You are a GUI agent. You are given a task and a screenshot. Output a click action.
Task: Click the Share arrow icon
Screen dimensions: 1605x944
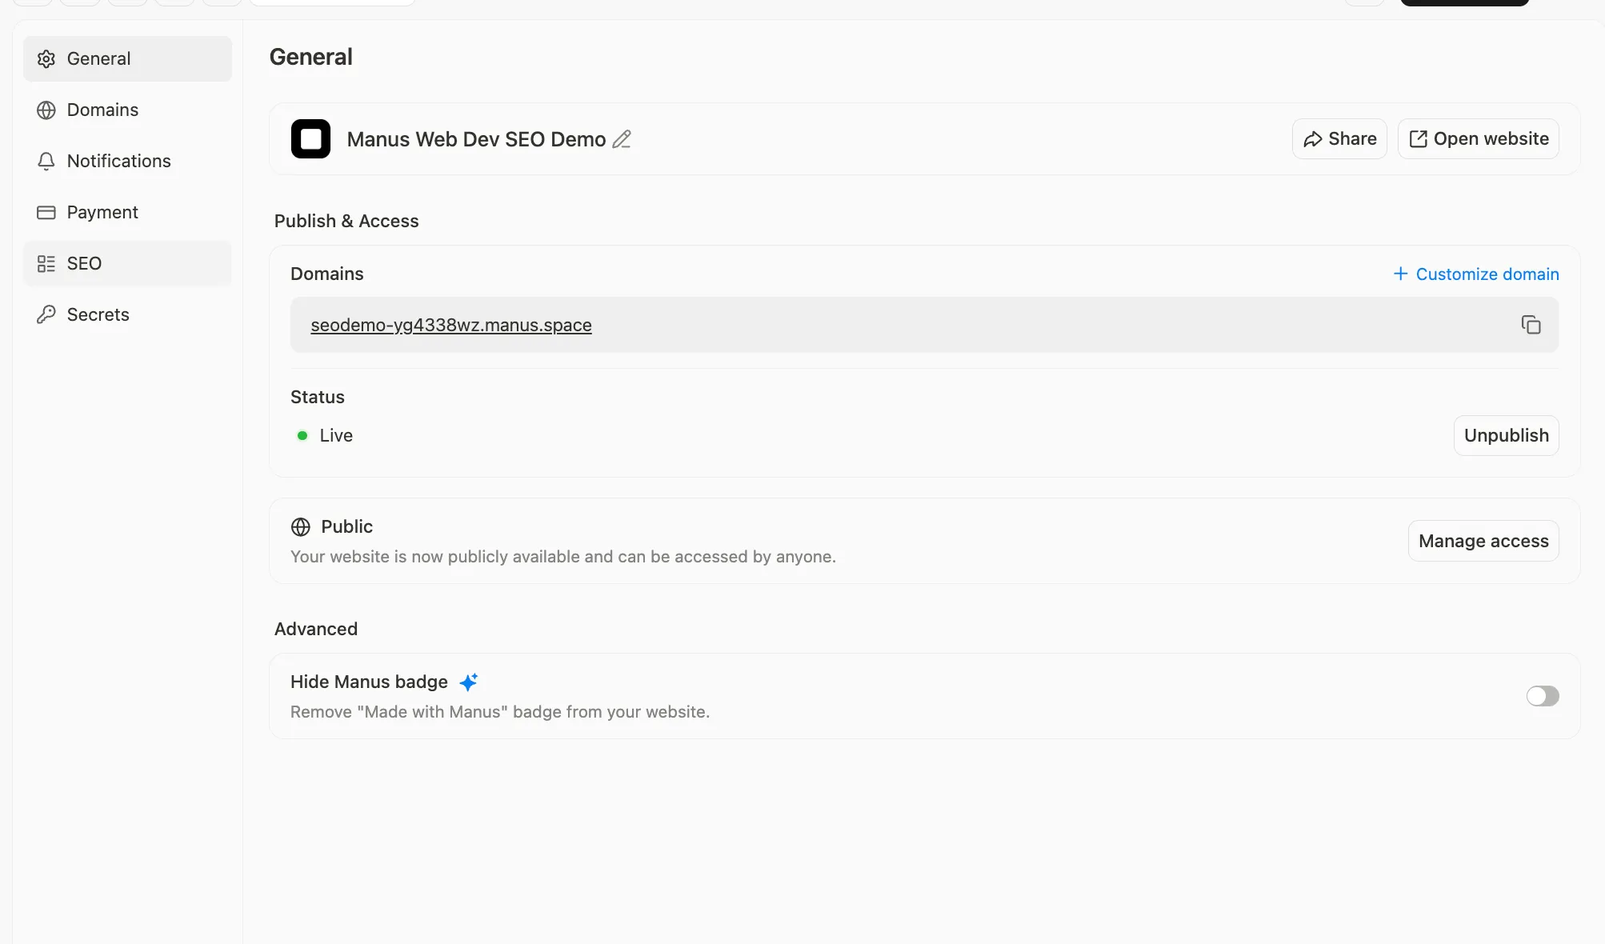(x=1313, y=138)
